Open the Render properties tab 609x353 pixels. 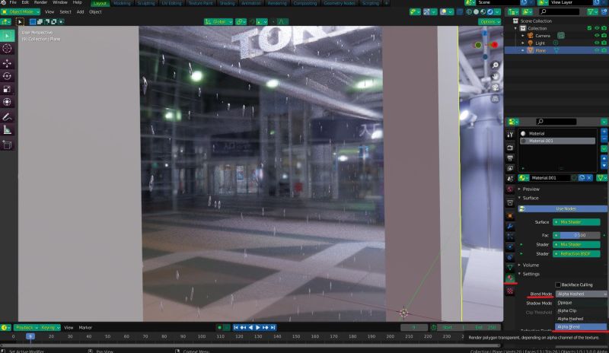[510, 148]
